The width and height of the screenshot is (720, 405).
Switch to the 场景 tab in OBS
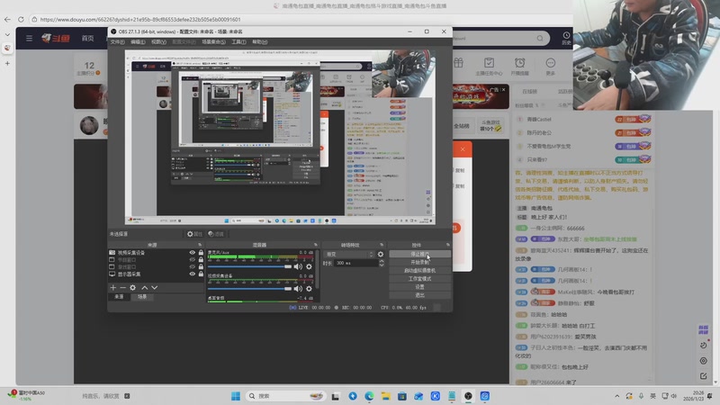click(142, 297)
